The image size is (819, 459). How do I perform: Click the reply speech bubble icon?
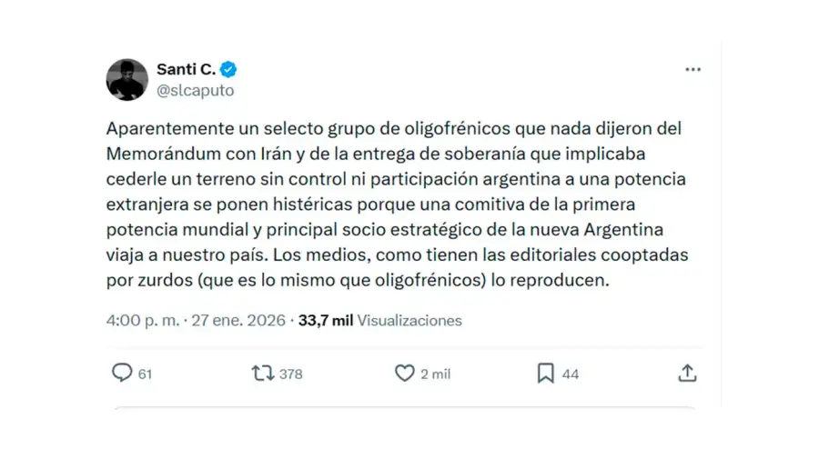click(122, 373)
